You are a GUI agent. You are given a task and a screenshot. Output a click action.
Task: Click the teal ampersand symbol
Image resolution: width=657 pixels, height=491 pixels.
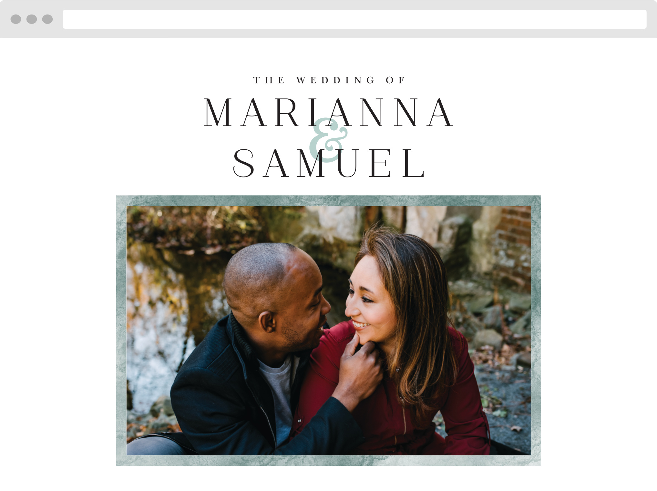point(328,140)
